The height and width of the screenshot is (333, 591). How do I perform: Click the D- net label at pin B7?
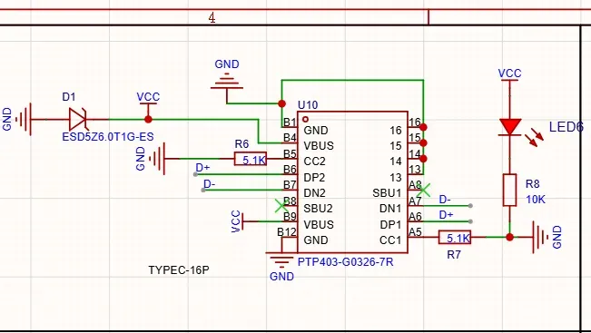click(x=209, y=184)
